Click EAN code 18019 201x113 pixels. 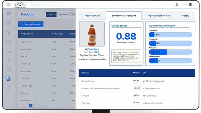coord(97,52)
